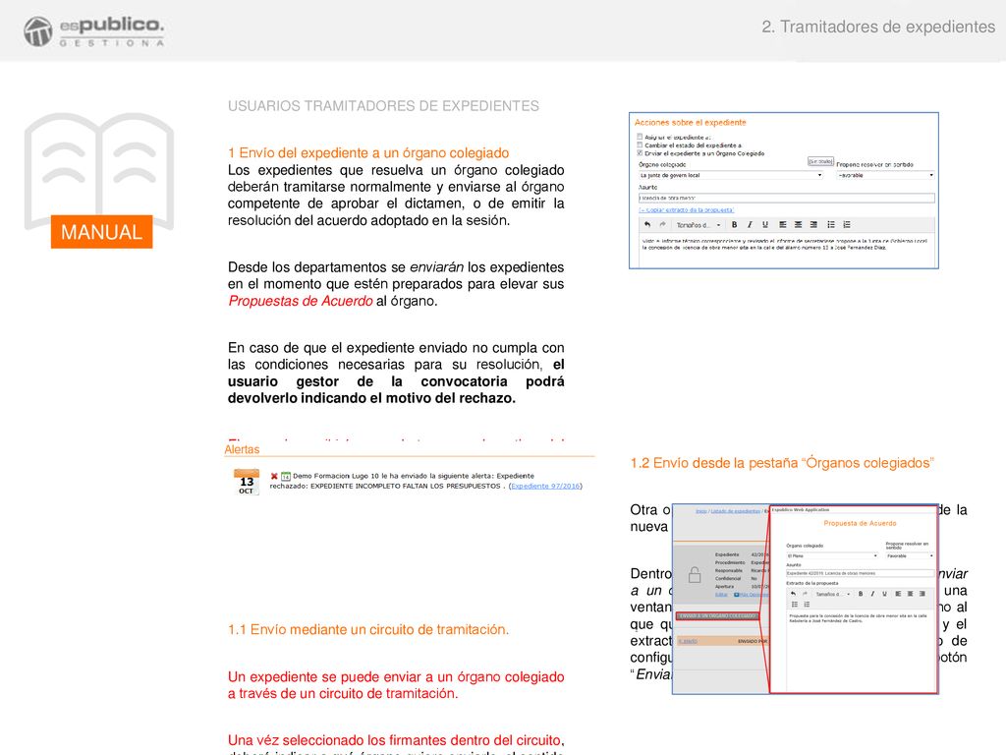Open 'El Pleno' órgano colegiado dropdown
Viewport: 1006px width, 755px height.
[x=832, y=556]
